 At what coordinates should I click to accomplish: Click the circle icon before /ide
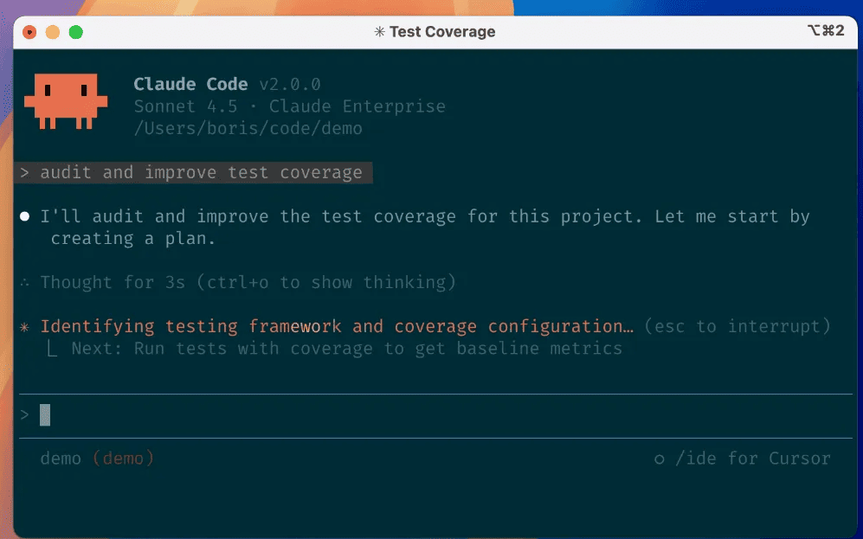coord(660,459)
